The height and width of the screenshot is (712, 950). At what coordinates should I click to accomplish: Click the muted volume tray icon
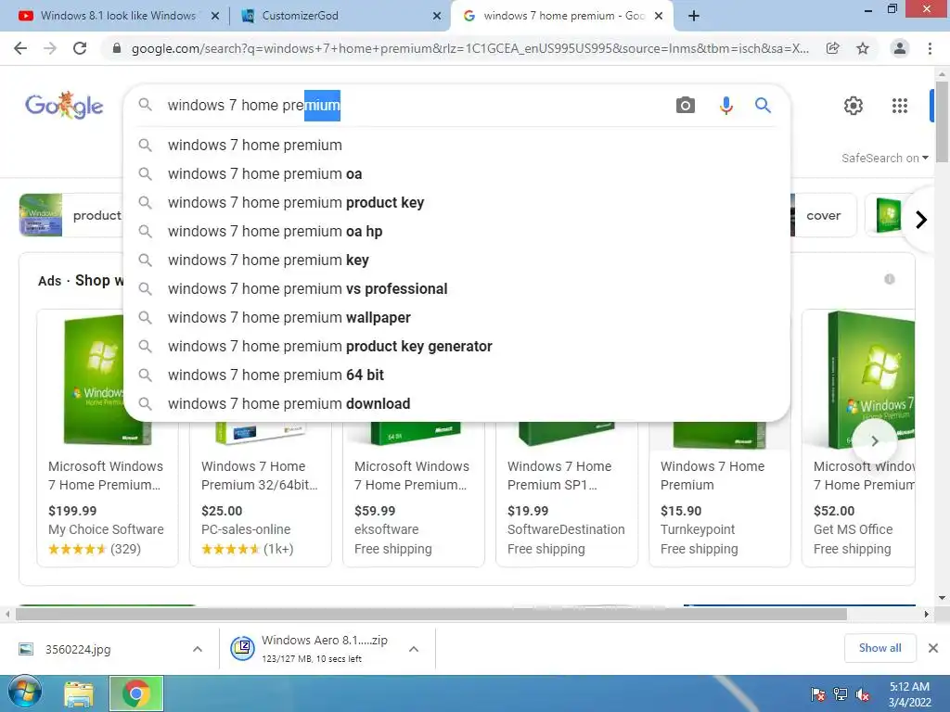863,694
